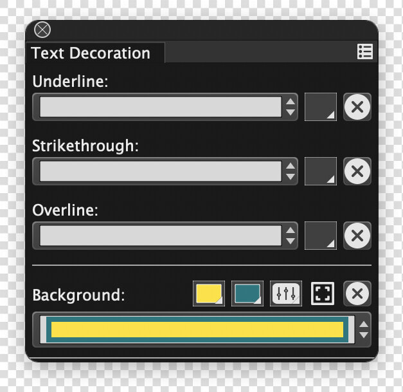
Task: Pick the Strikethrough color swatch
Action: coord(321,171)
